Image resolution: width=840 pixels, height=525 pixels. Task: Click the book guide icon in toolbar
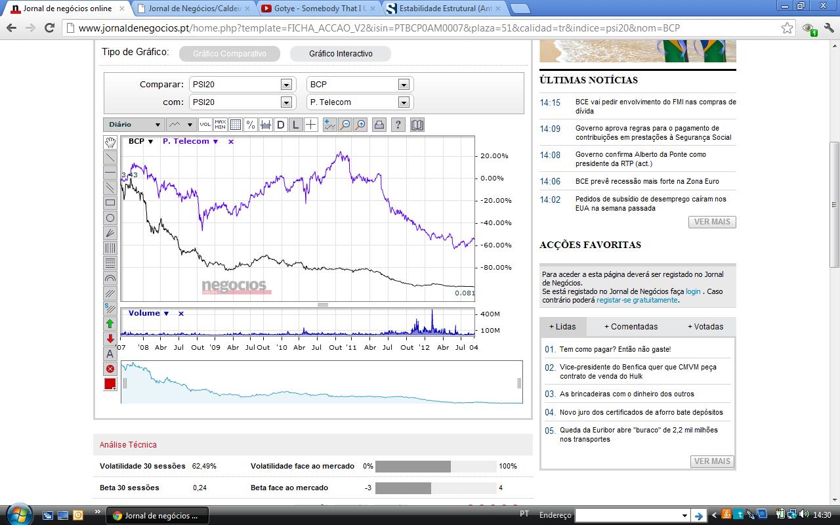417,125
